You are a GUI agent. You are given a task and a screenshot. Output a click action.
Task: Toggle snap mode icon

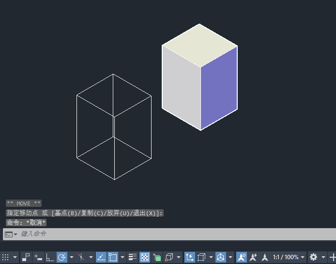point(26,257)
